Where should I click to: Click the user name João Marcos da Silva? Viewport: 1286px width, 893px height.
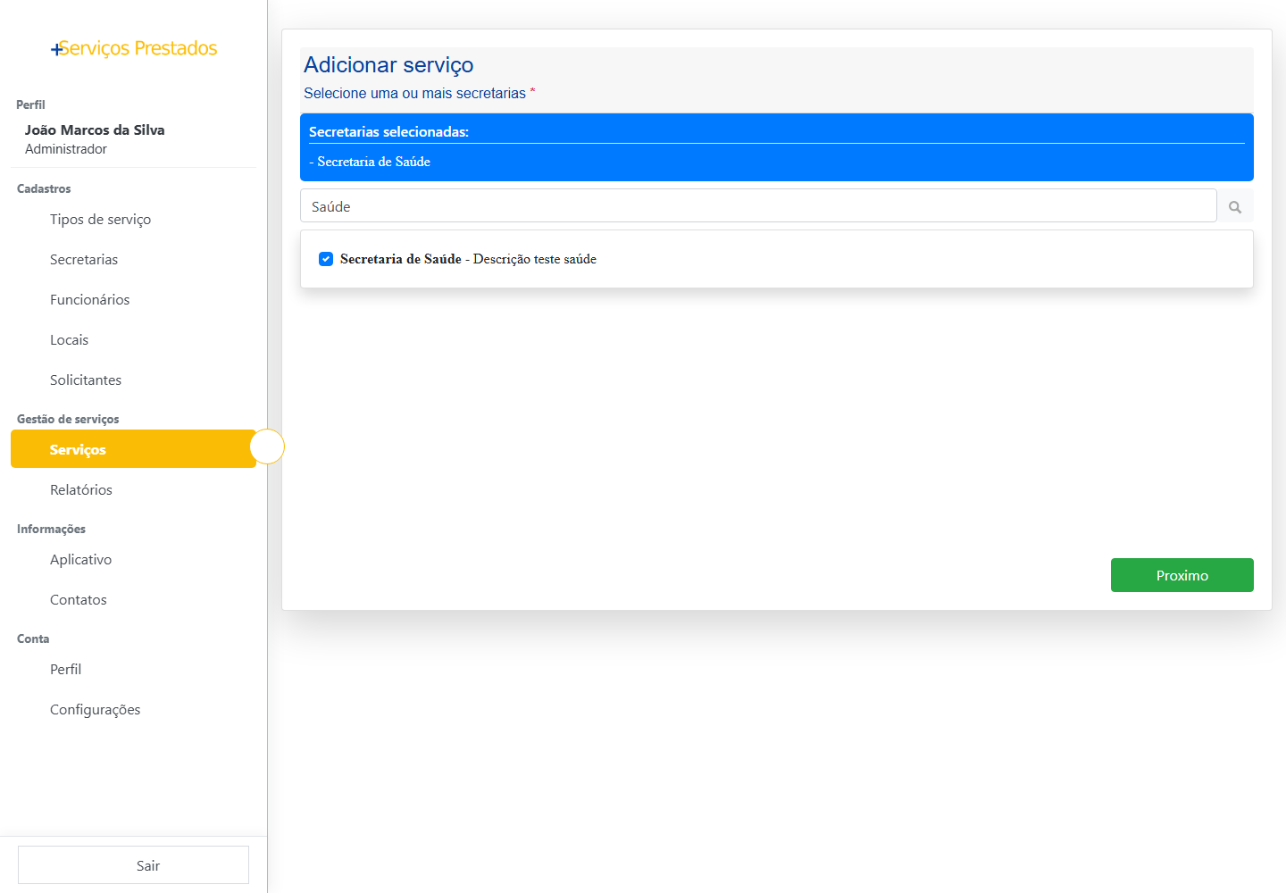(x=95, y=129)
